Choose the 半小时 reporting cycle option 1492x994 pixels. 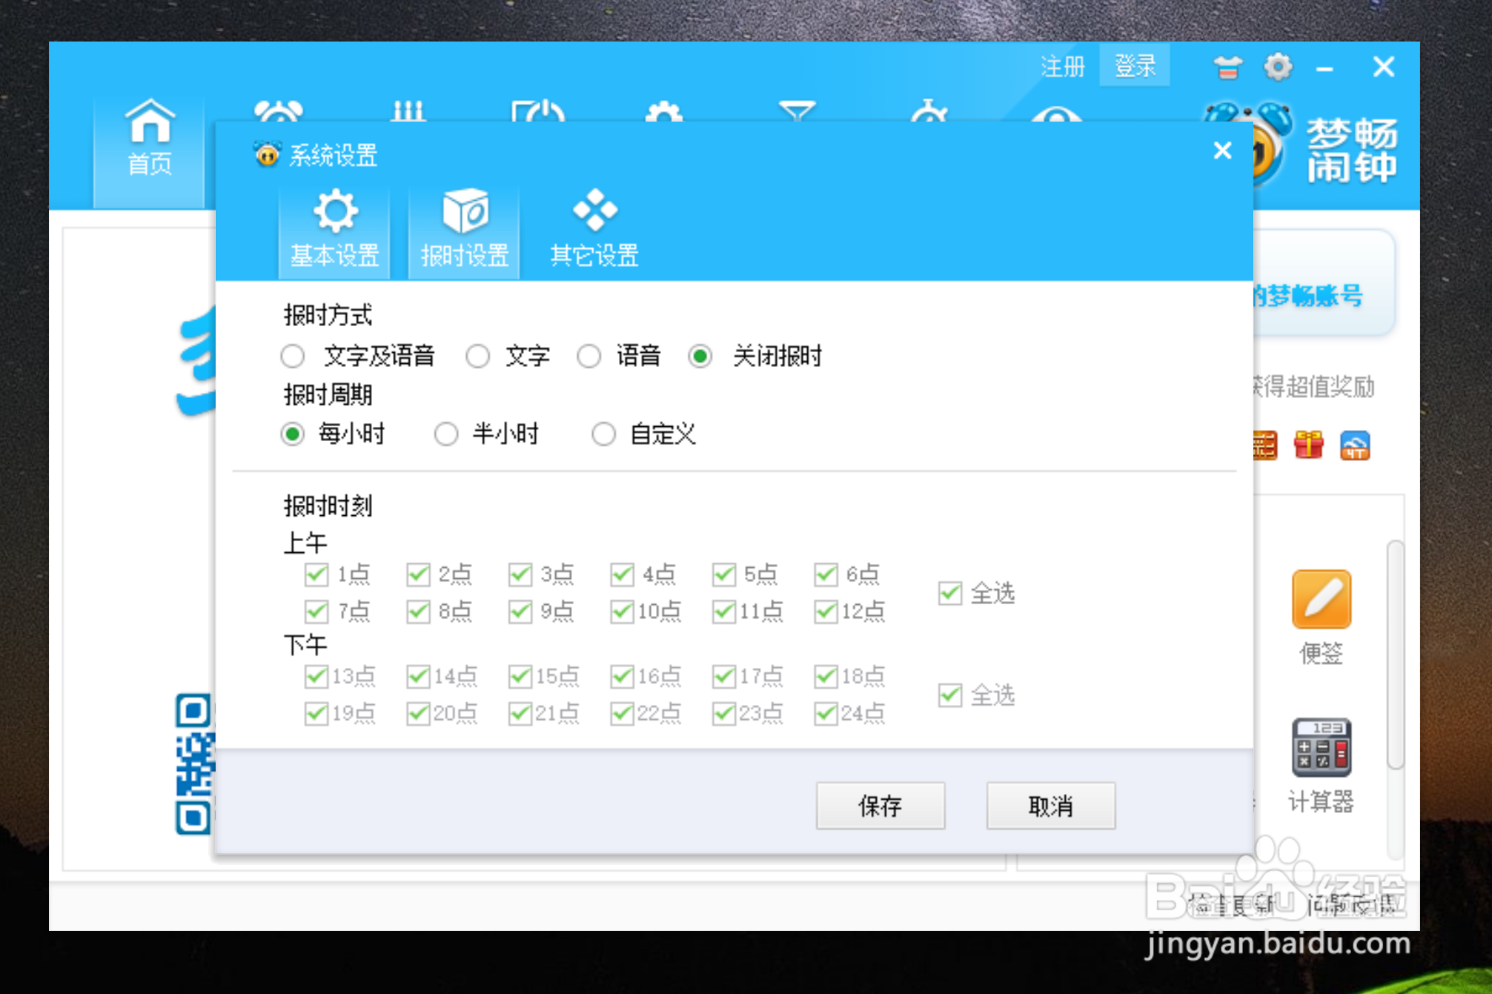point(447,434)
